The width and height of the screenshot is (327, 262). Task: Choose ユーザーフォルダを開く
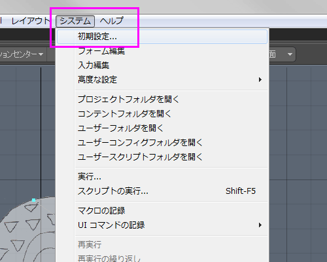(162, 128)
